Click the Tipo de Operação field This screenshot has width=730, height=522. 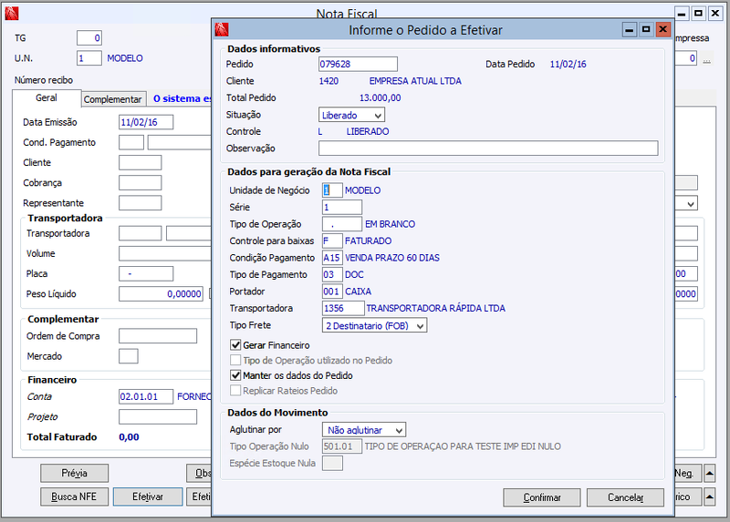tap(342, 224)
